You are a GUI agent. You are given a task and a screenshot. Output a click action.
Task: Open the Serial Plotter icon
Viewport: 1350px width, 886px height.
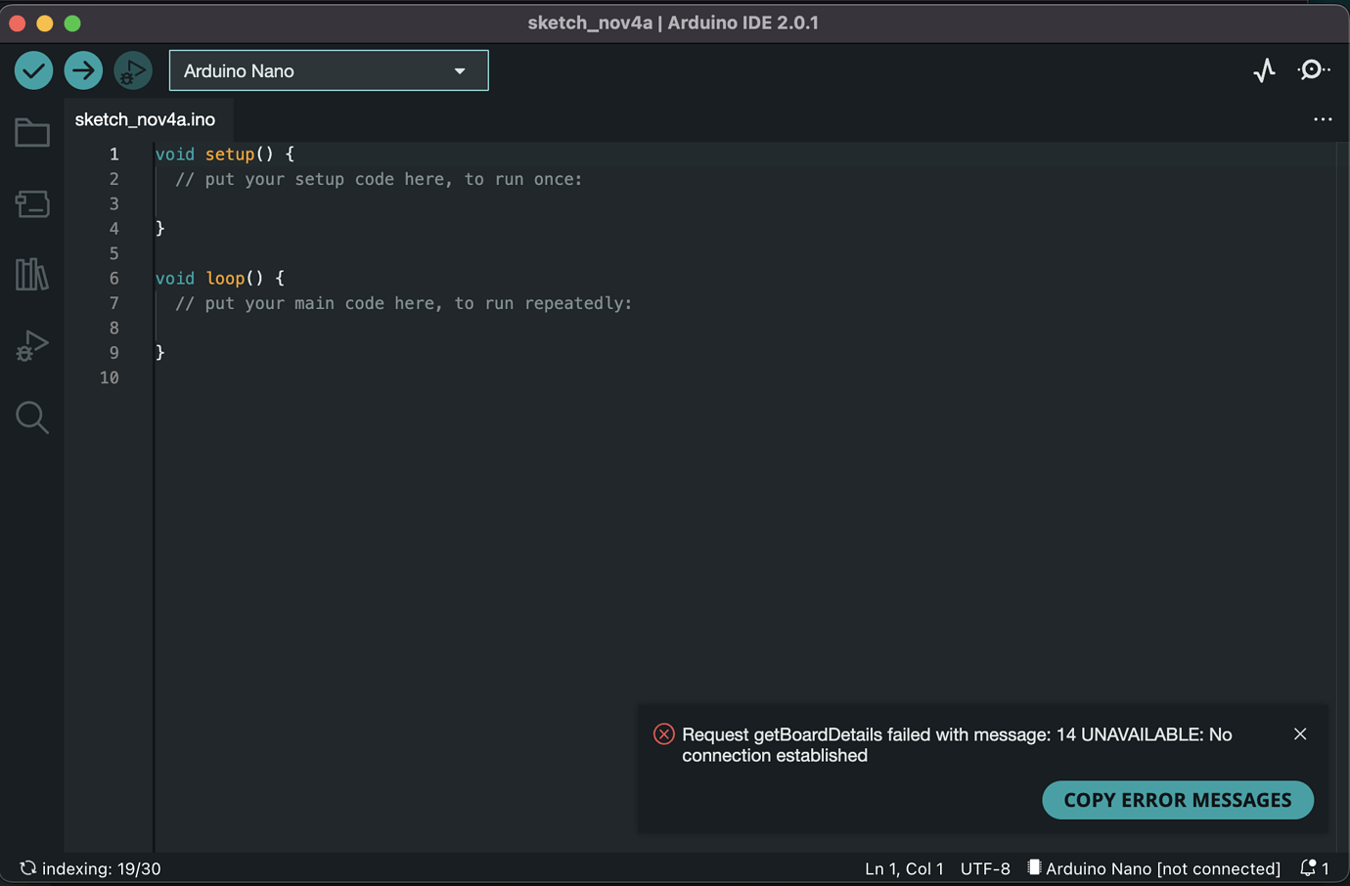click(1264, 69)
